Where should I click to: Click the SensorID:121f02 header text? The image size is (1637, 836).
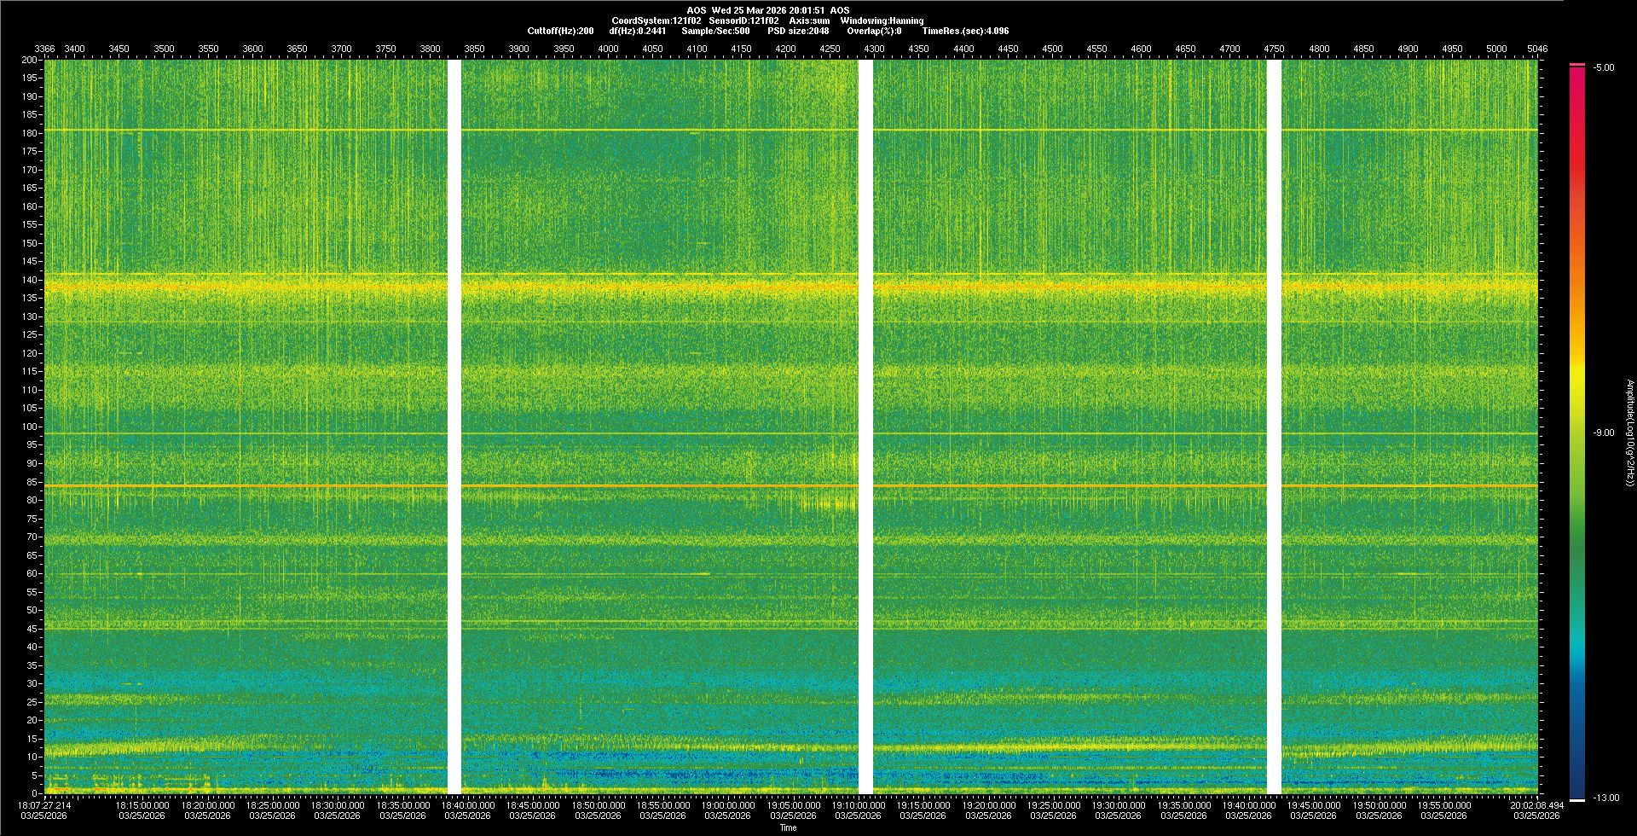pos(743,20)
